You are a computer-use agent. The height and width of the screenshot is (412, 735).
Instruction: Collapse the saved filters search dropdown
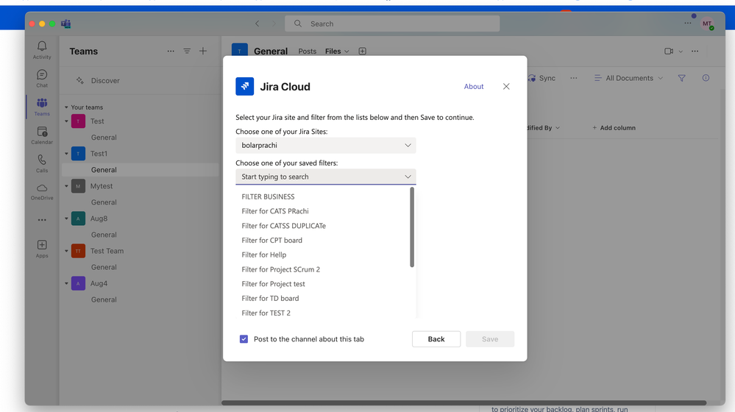point(408,177)
